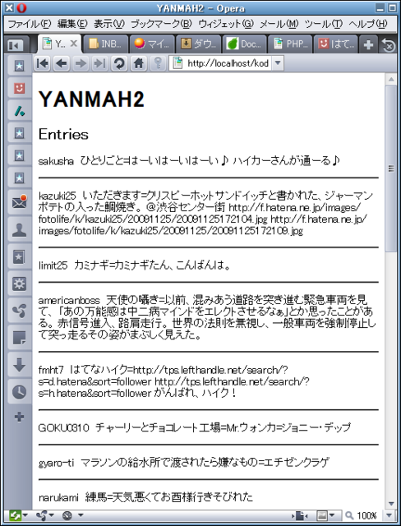Toggle the side panel button in the tab bar
The height and width of the screenshot is (526, 401).
pos(16,44)
